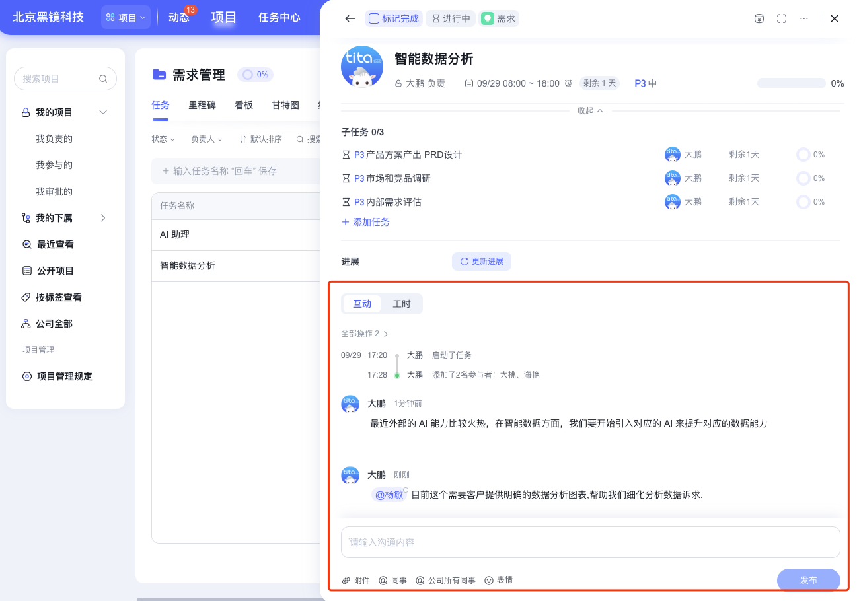This screenshot has width=857, height=601.
Task: Collapse the 我的项目 sidebar section
Action: coord(103,112)
